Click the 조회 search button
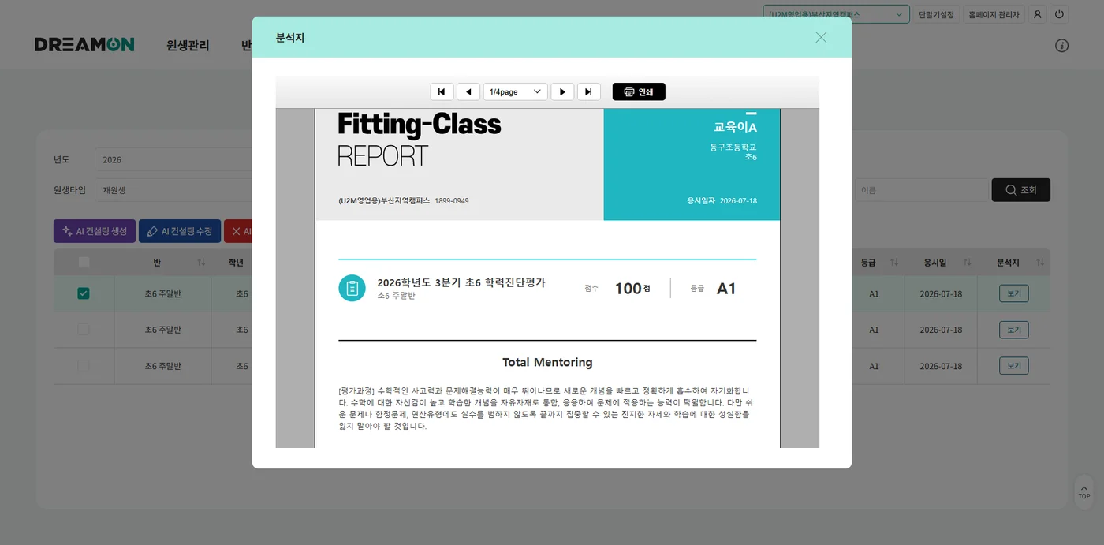This screenshot has height=545, width=1104. [1020, 190]
